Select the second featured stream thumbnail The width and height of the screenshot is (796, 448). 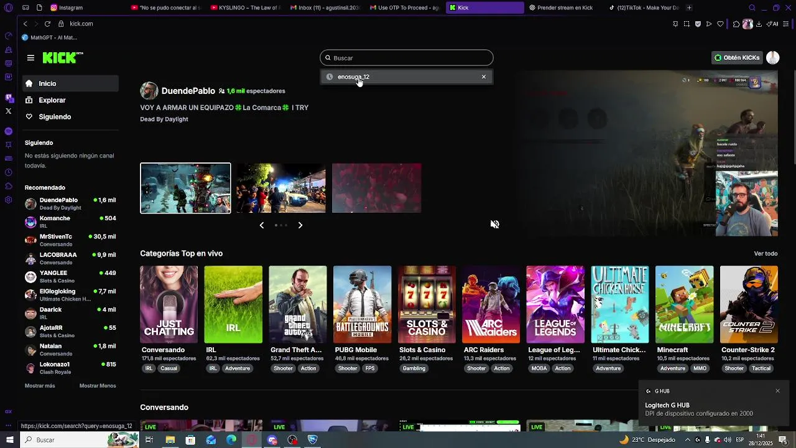(x=280, y=188)
